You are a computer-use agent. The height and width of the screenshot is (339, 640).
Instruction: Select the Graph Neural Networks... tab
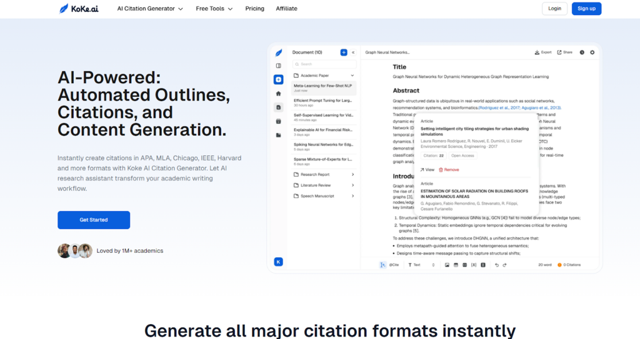(x=387, y=52)
